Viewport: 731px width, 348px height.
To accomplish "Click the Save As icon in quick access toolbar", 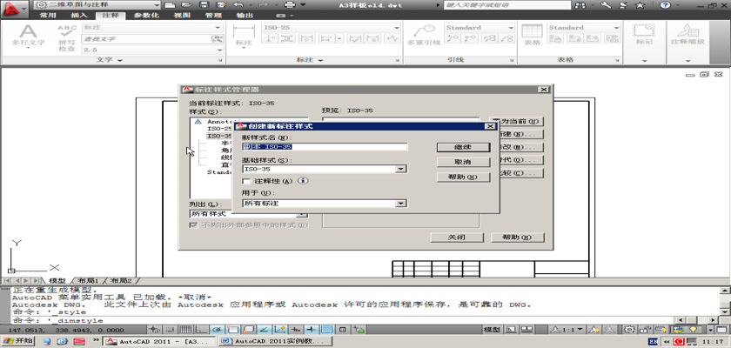I will click(x=221, y=4).
